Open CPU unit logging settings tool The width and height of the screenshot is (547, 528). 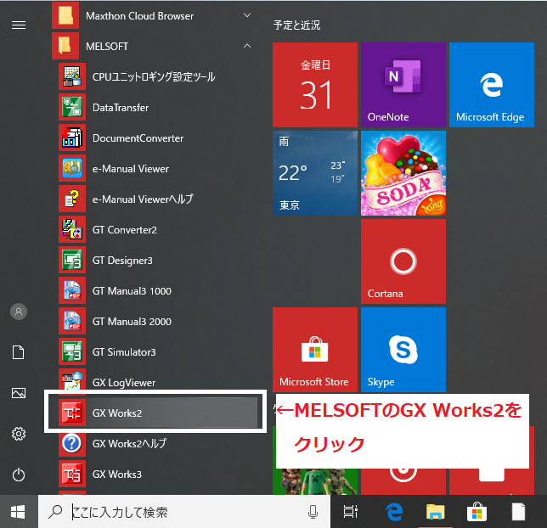pyautogui.click(x=155, y=76)
